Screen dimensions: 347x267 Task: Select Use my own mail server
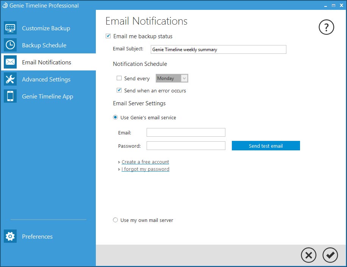point(115,220)
